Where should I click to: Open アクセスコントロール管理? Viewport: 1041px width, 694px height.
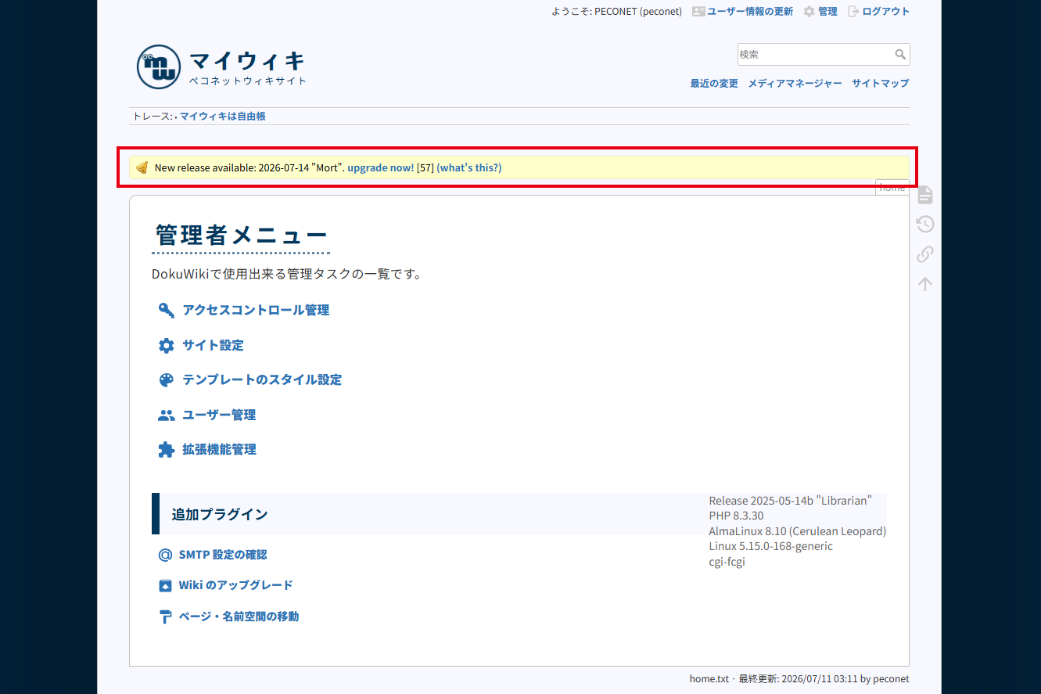[256, 311]
